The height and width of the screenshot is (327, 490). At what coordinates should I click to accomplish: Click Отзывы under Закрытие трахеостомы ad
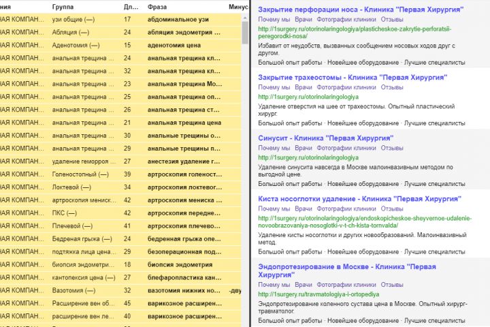[392, 87]
